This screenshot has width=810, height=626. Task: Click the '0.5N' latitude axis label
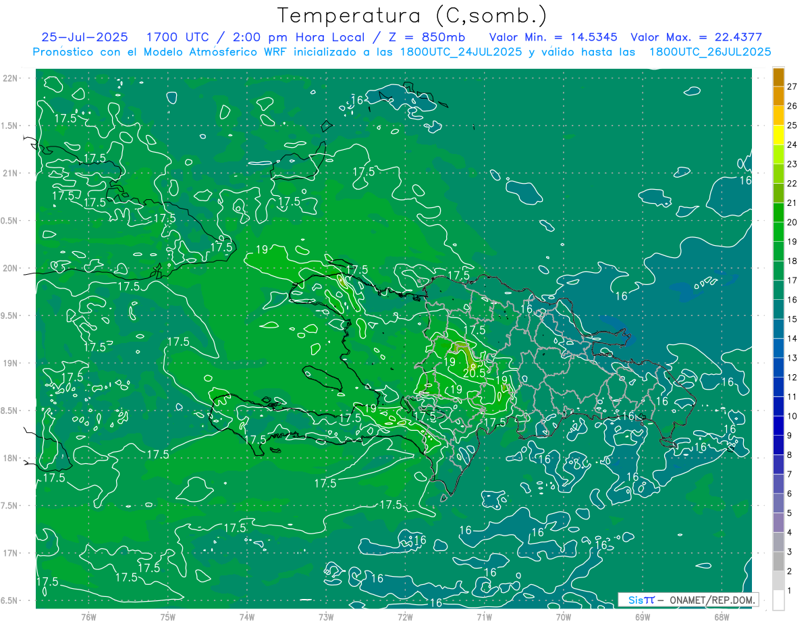point(10,221)
